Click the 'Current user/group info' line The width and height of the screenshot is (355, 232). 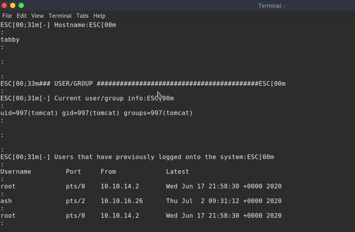87,98
